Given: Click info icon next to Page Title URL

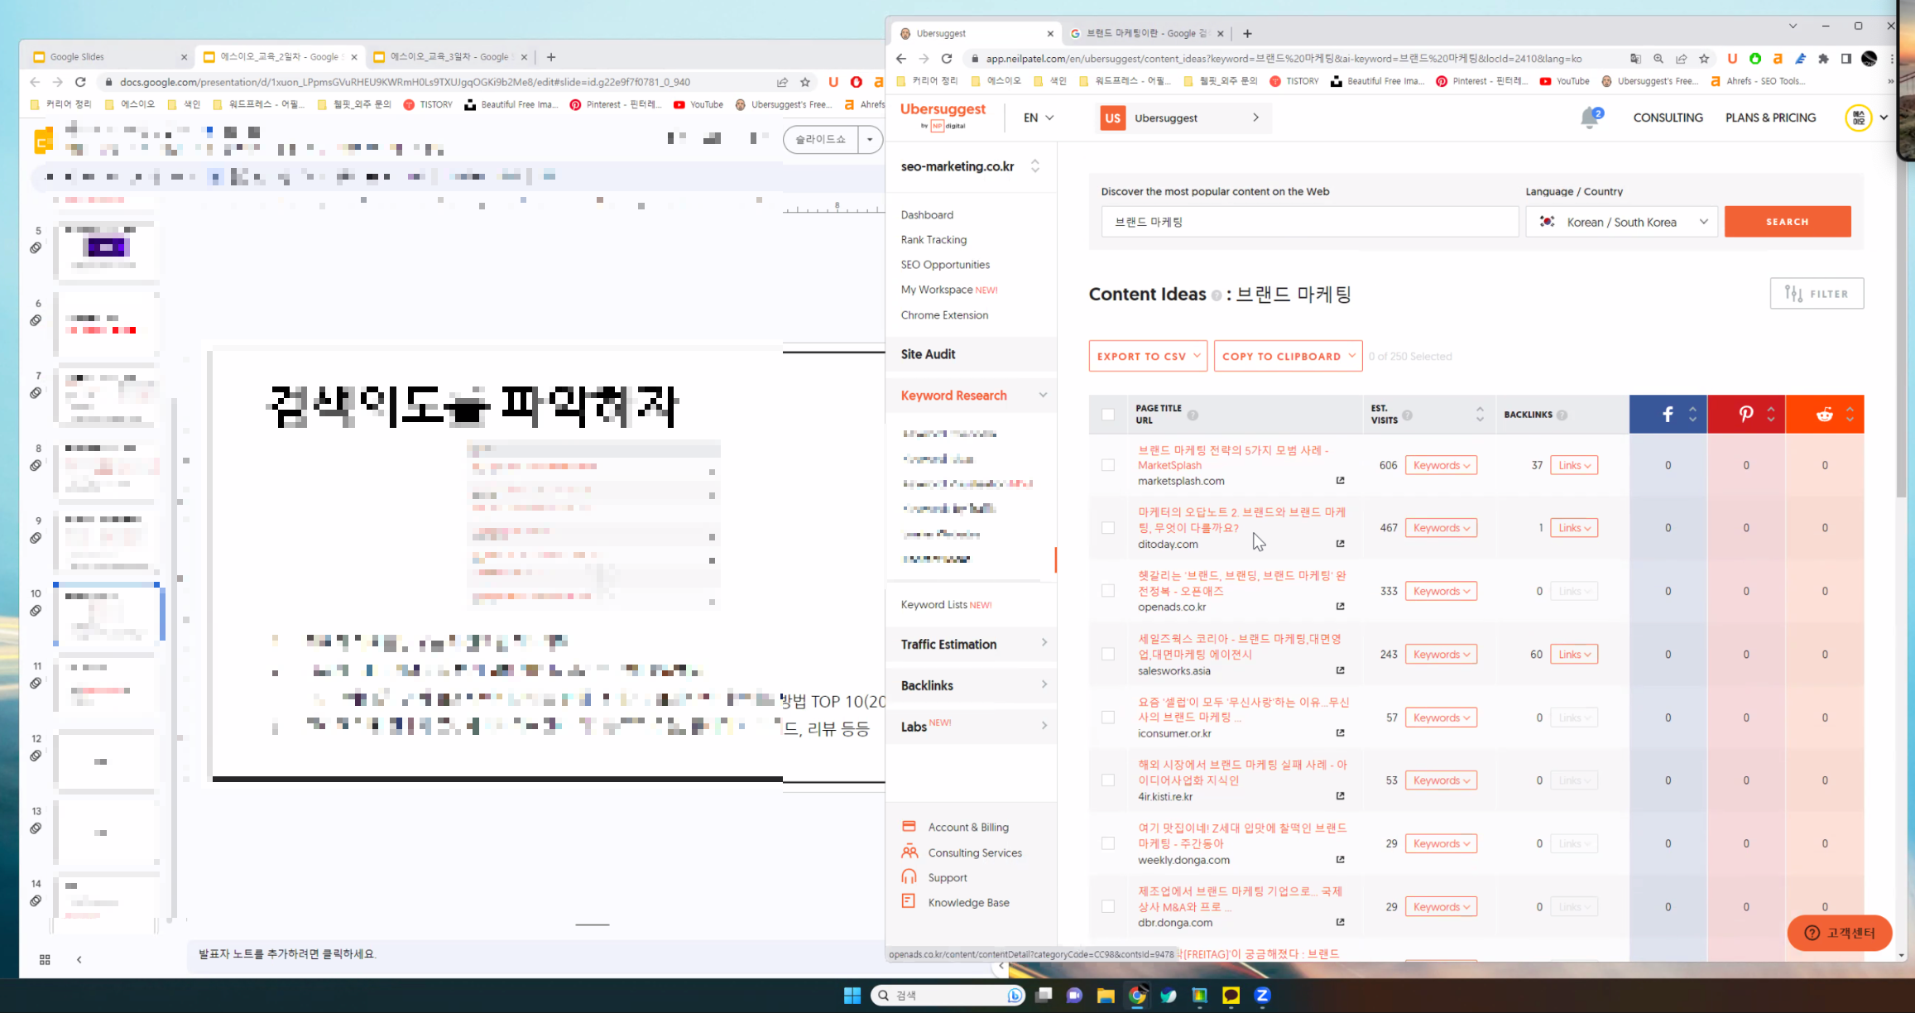Looking at the screenshot, I should click(1193, 415).
